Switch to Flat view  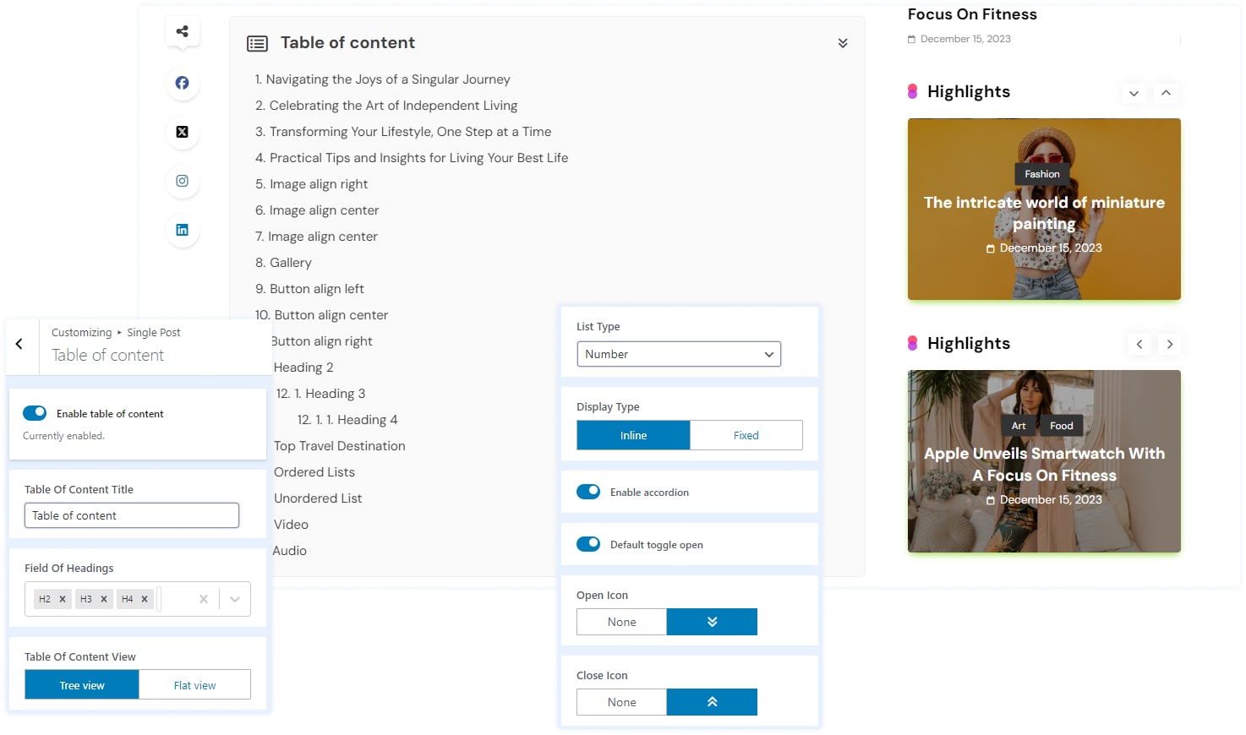click(194, 685)
